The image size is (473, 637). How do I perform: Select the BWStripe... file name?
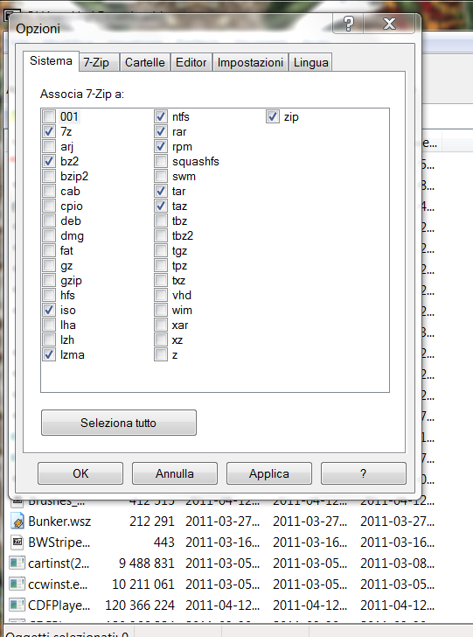(x=59, y=542)
